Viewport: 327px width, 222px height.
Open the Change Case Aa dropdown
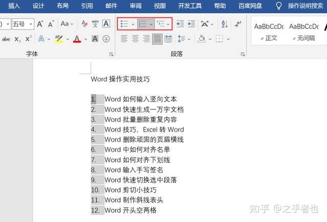(x=67, y=24)
